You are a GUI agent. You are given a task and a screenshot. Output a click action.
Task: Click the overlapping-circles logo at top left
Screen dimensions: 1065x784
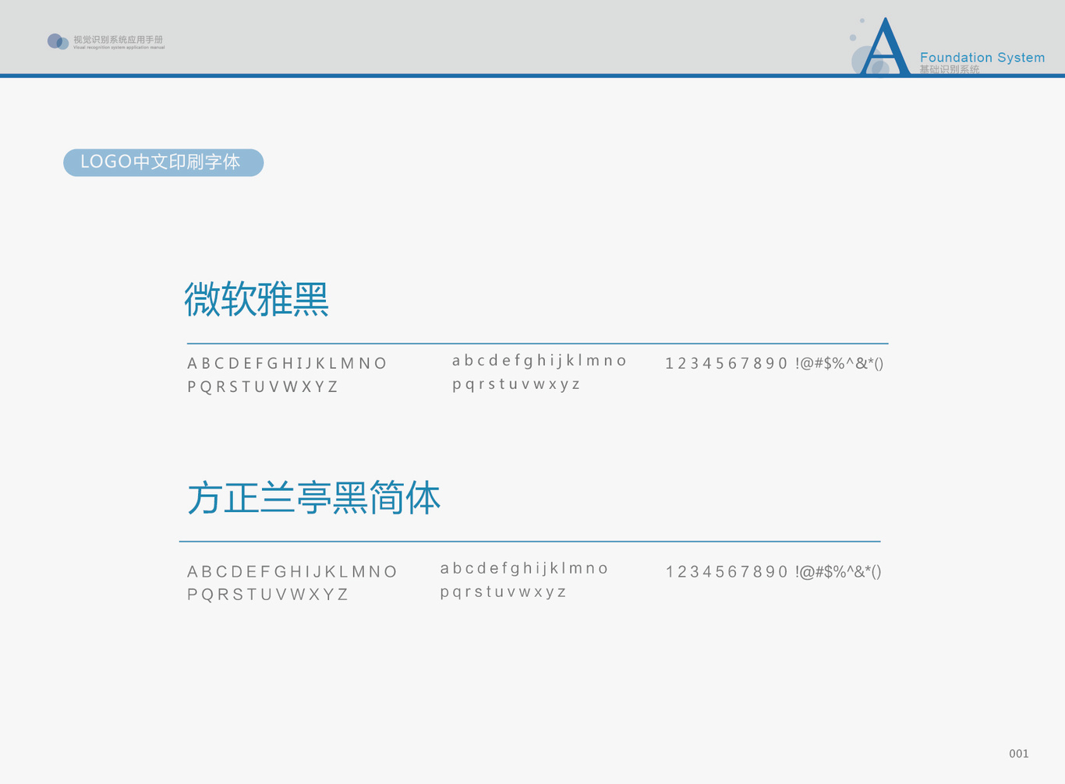58,41
